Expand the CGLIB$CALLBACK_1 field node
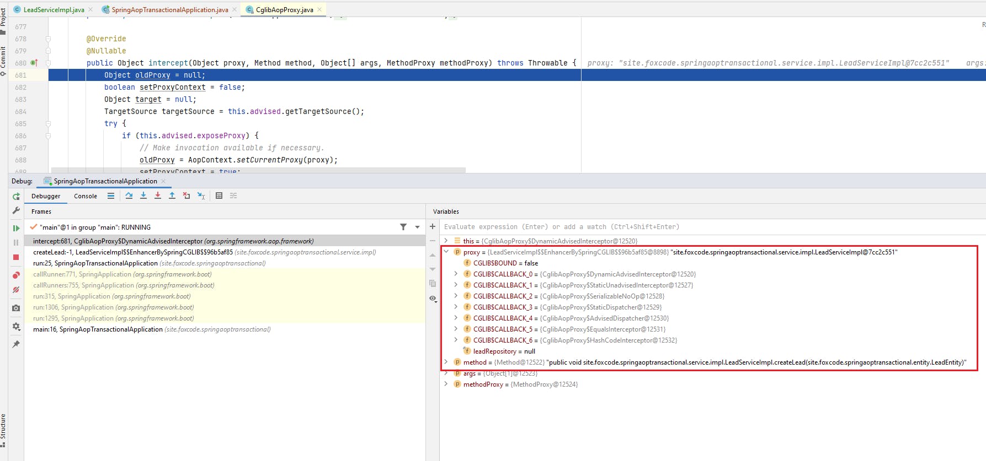Screen dimensions: 986x461 [x=456, y=285]
